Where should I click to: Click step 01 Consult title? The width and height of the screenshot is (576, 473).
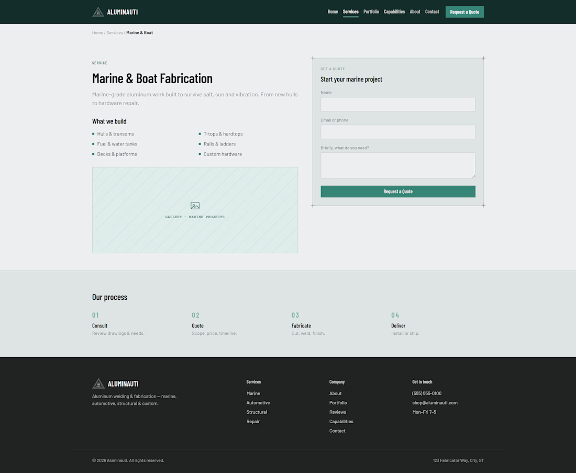(99, 325)
